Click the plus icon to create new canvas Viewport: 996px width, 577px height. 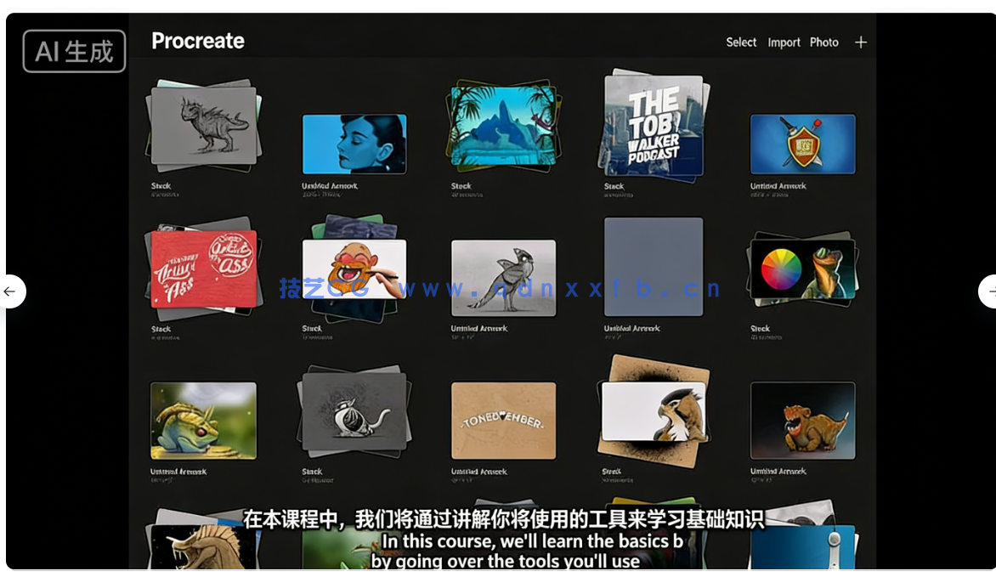point(860,42)
